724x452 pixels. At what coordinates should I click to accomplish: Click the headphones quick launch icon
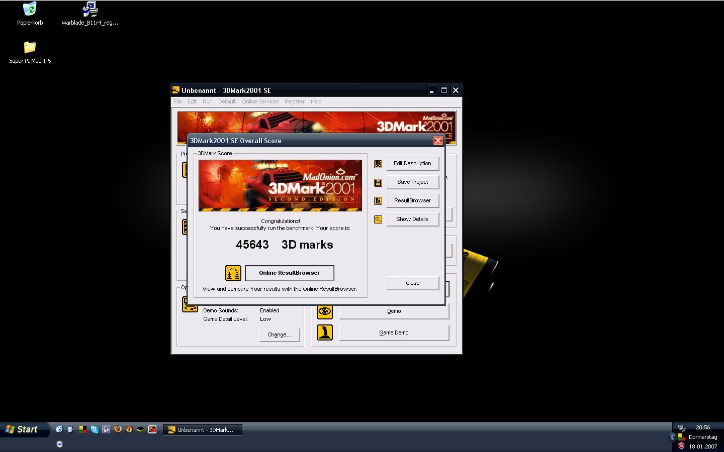click(x=106, y=429)
